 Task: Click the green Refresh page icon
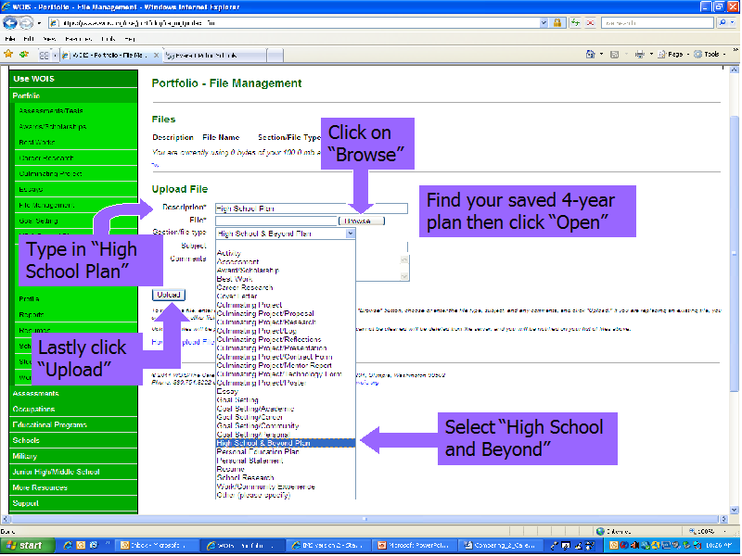coord(575,22)
